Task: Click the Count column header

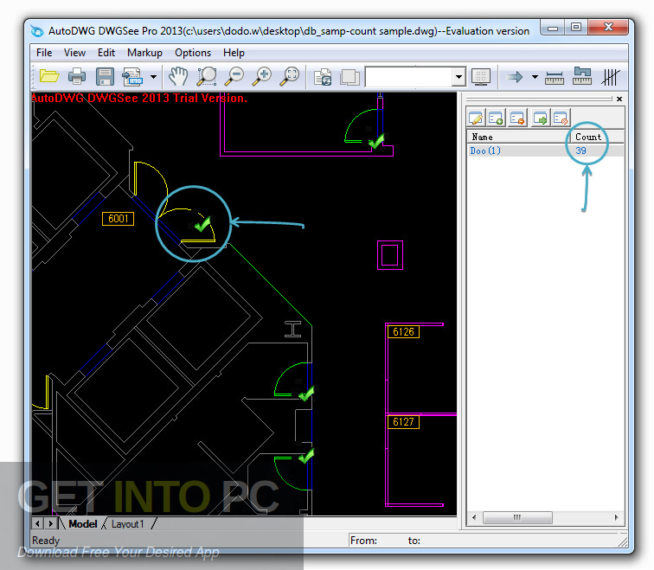Action: (x=597, y=137)
